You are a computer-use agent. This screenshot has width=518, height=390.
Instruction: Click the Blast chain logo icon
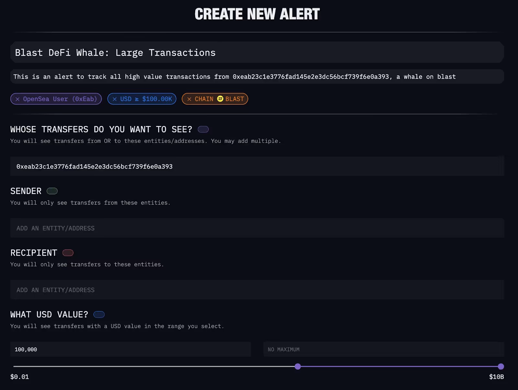[220, 99]
